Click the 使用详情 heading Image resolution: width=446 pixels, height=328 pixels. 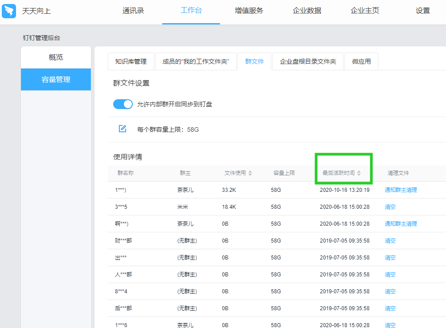(127, 157)
